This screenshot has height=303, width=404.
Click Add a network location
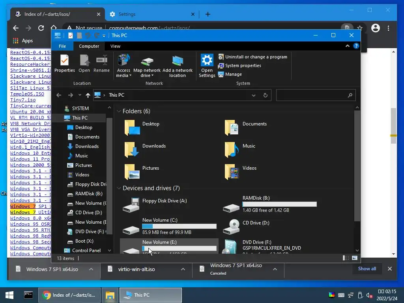177,66
